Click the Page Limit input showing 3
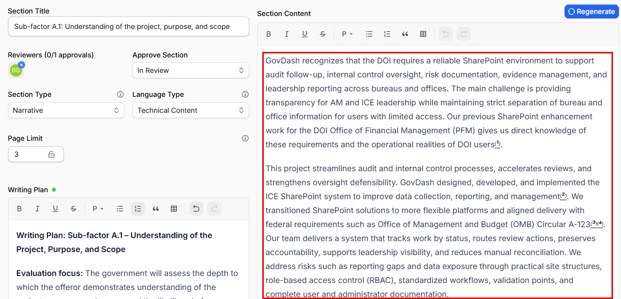This screenshot has height=299, width=621. coord(36,154)
